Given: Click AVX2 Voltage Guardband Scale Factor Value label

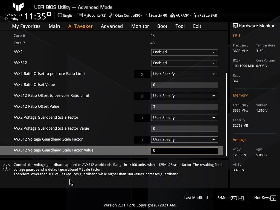Looking at the screenshot, I should pos(51,128).
